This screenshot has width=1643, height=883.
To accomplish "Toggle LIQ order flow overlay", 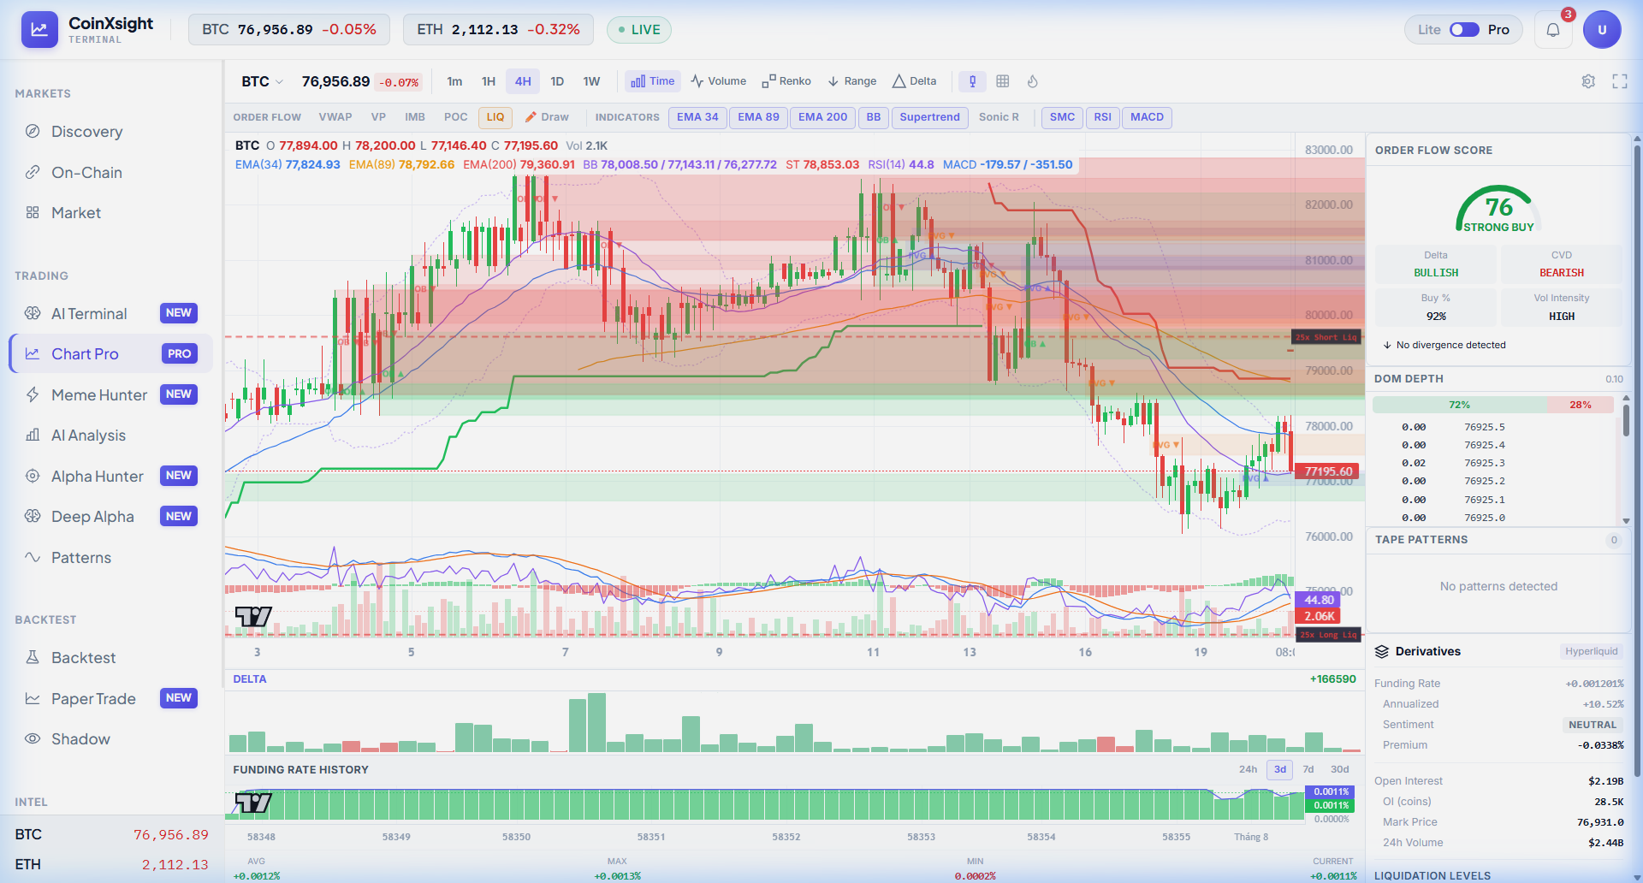I will [x=495, y=117].
